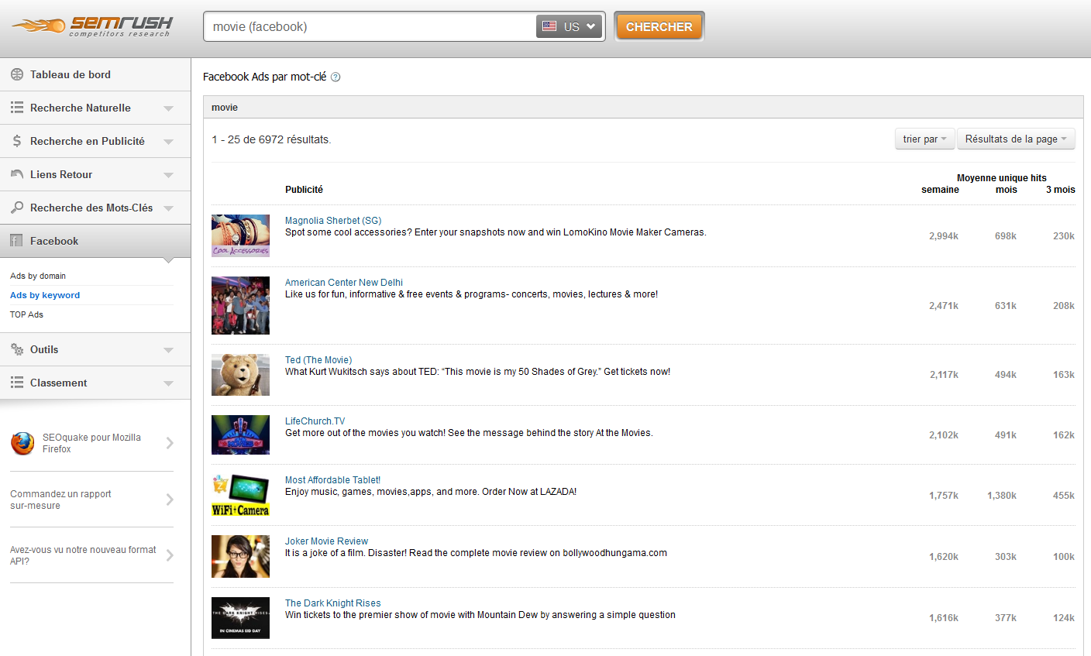Click the dollar icon for Recherche en Publicité
This screenshot has width=1091, height=656.
tap(16, 141)
